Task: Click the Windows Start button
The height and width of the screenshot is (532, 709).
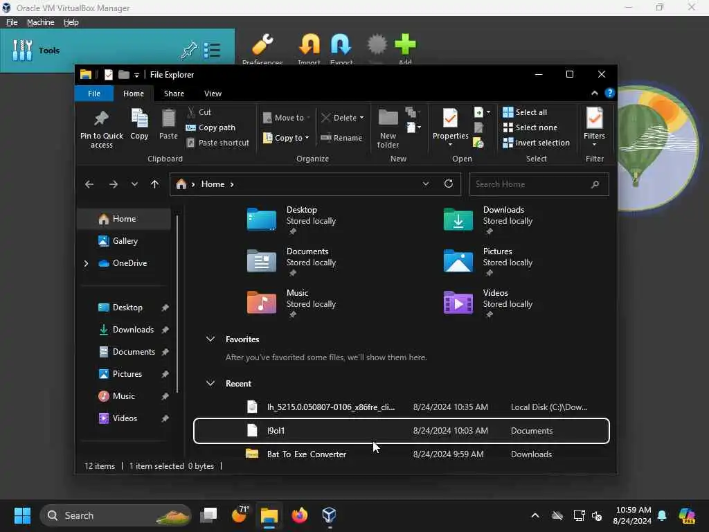Action: 22,515
